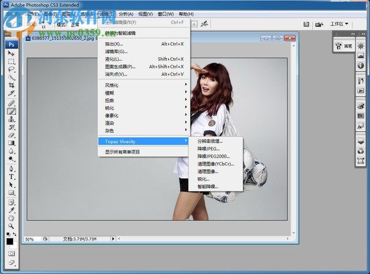Toggle Quick Mask mode
The width and height of the screenshot is (370, 274).
click(x=12, y=253)
